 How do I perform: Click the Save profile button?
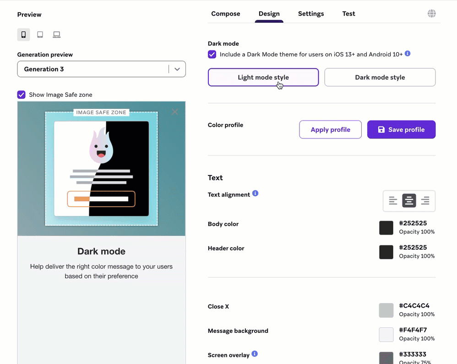(401, 130)
